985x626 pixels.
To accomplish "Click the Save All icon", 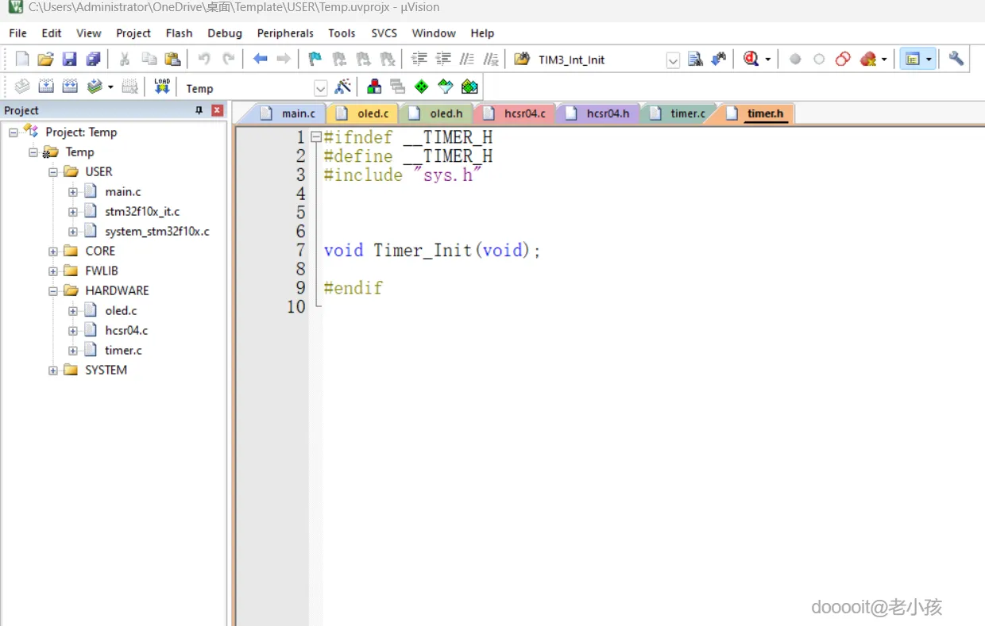I will pyautogui.click(x=94, y=59).
